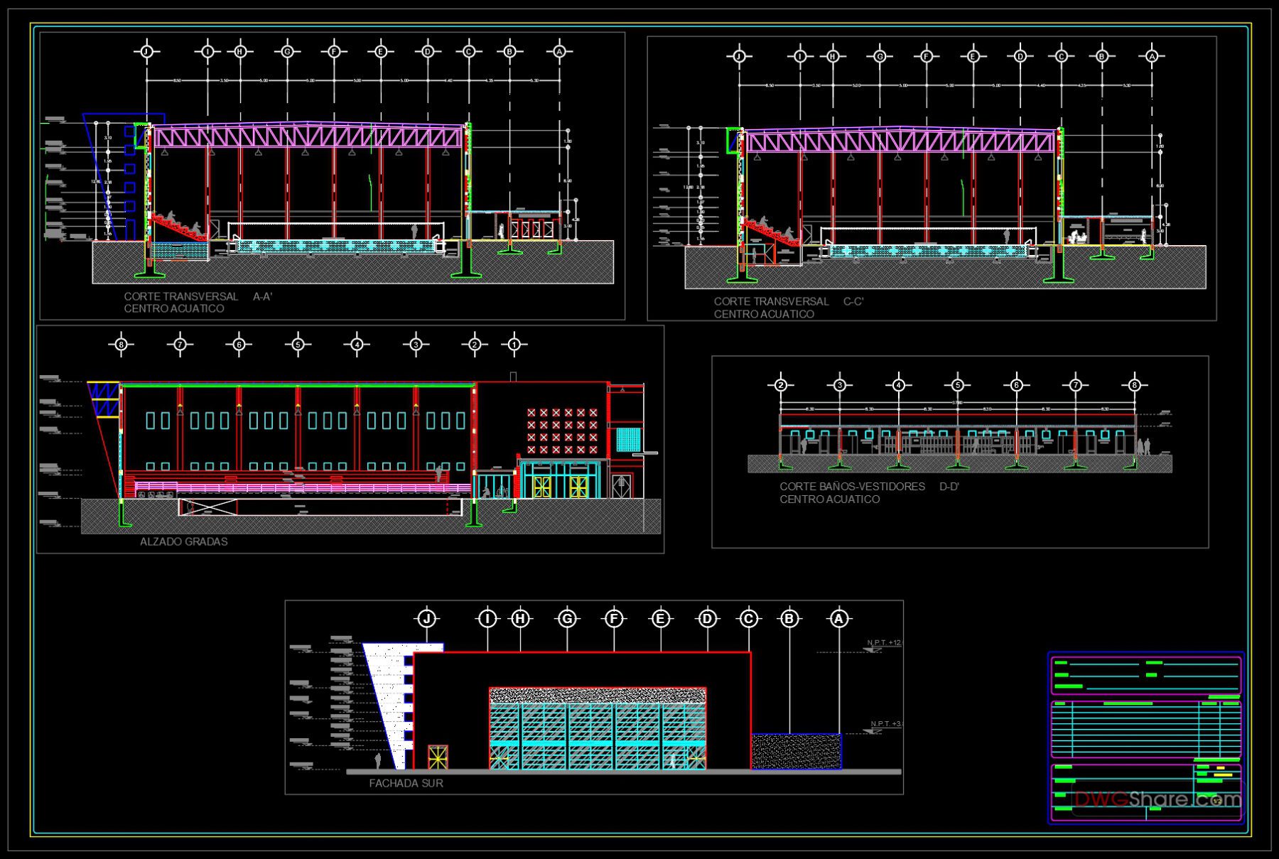Select the FACHADA SUR label
1279x859 pixels.
point(405,784)
